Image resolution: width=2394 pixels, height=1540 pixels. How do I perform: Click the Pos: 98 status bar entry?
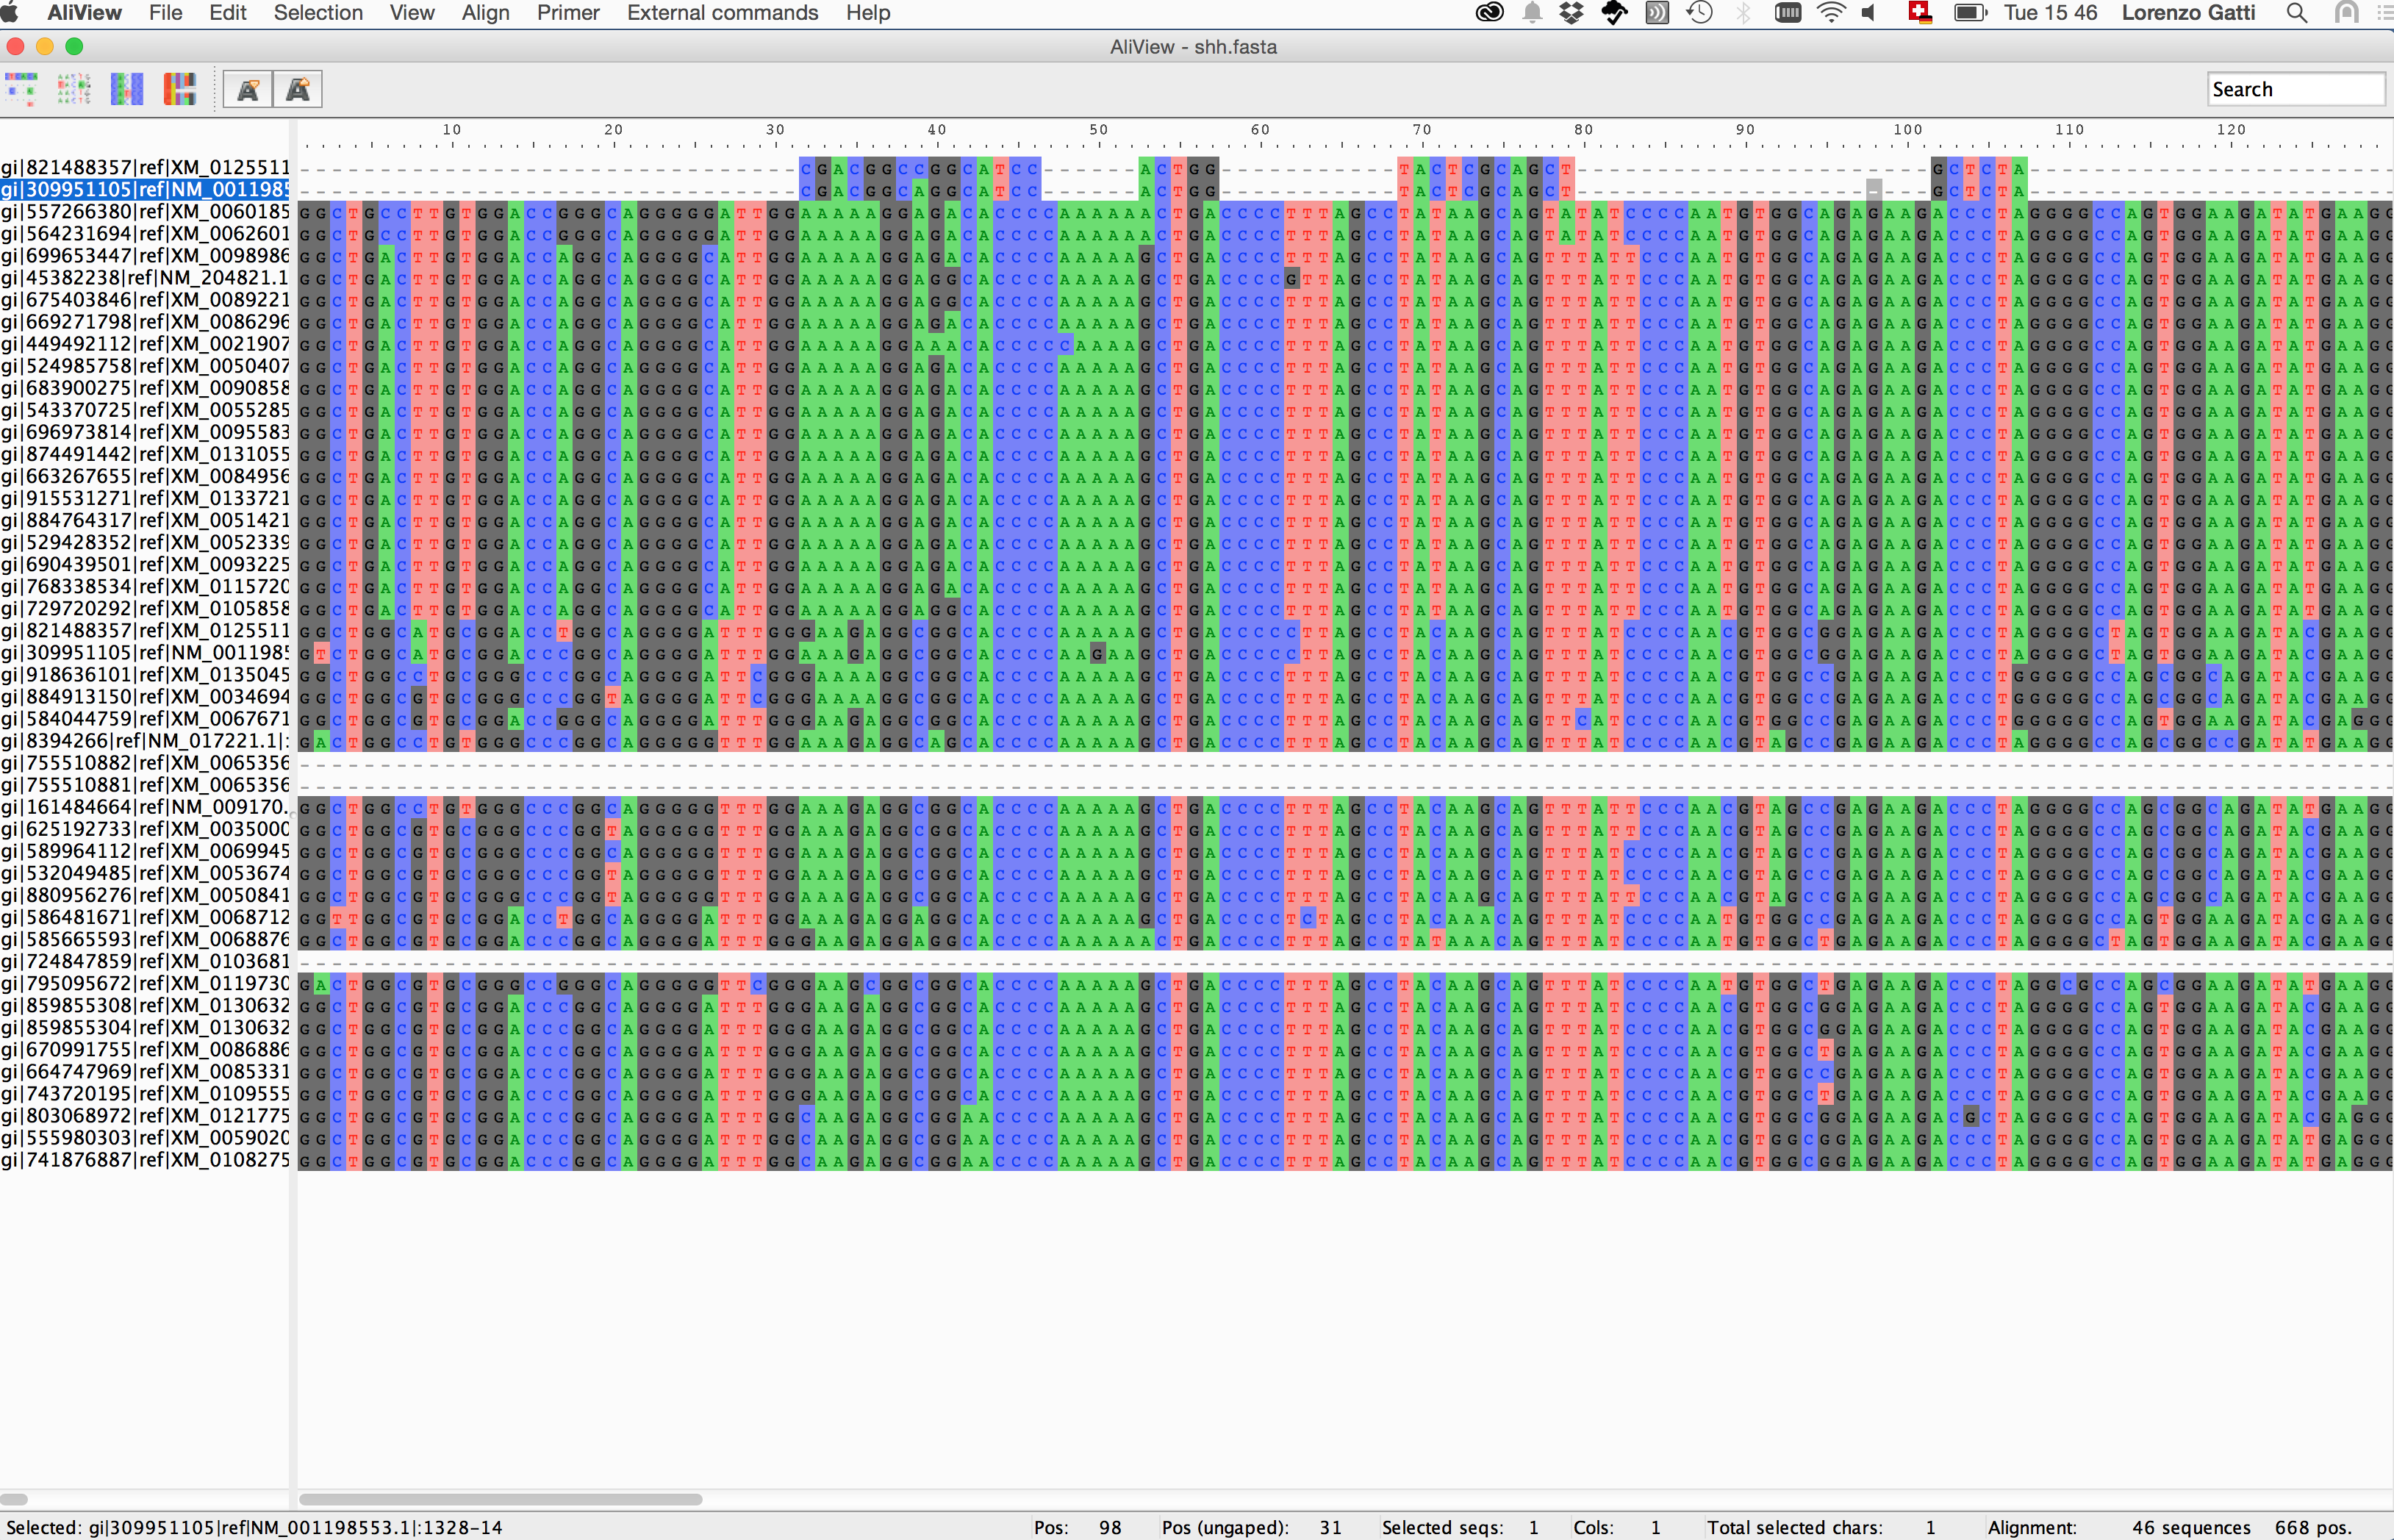click(x=1078, y=1527)
